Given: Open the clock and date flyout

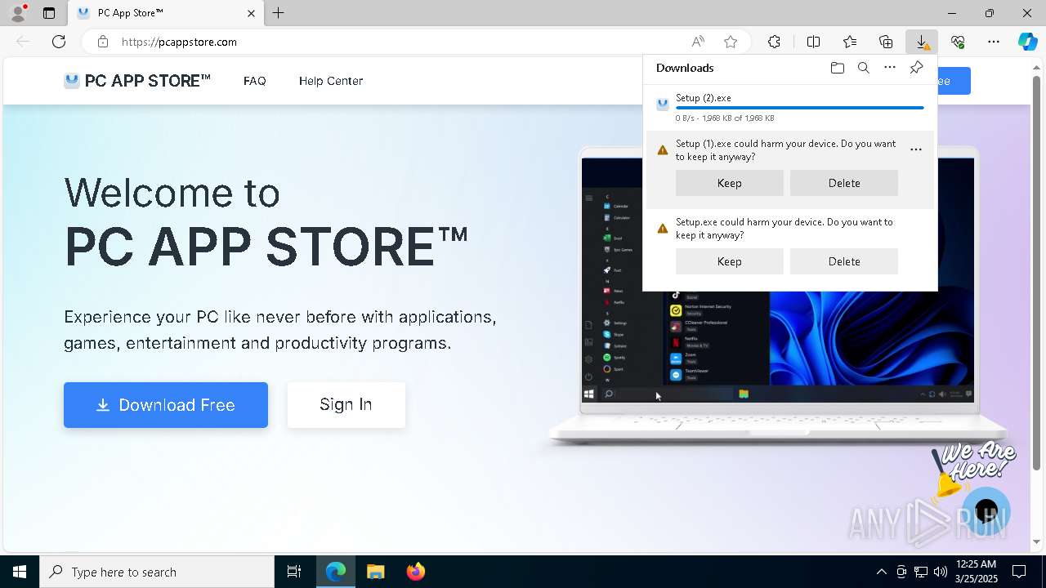Looking at the screenshot, I should (976, 572).
